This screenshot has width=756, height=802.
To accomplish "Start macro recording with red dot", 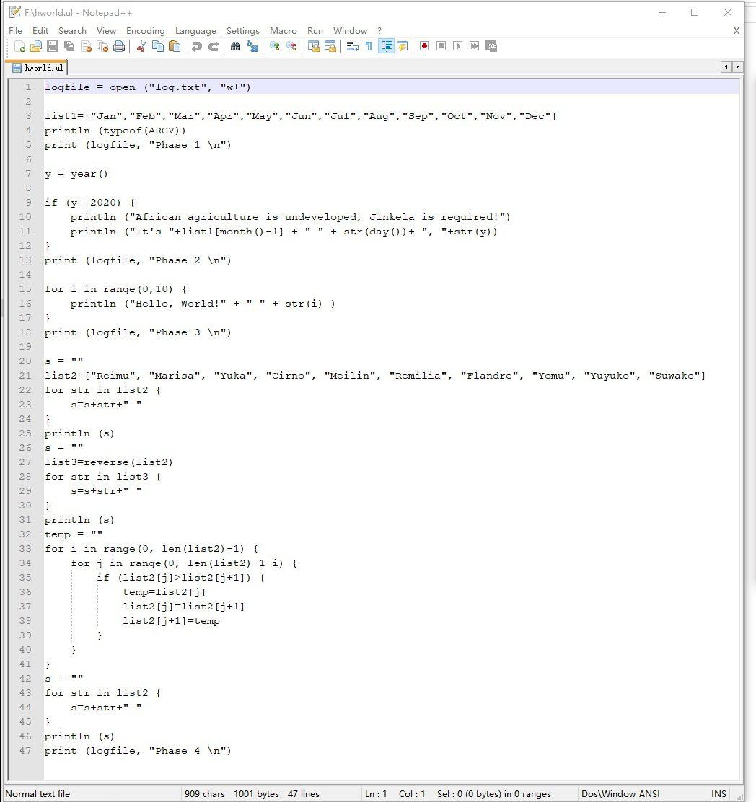I will click(x=425, y=47).
